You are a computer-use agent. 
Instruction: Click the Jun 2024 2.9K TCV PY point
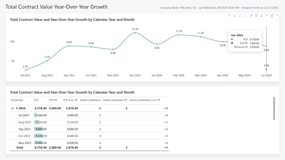tap(267, 69)
